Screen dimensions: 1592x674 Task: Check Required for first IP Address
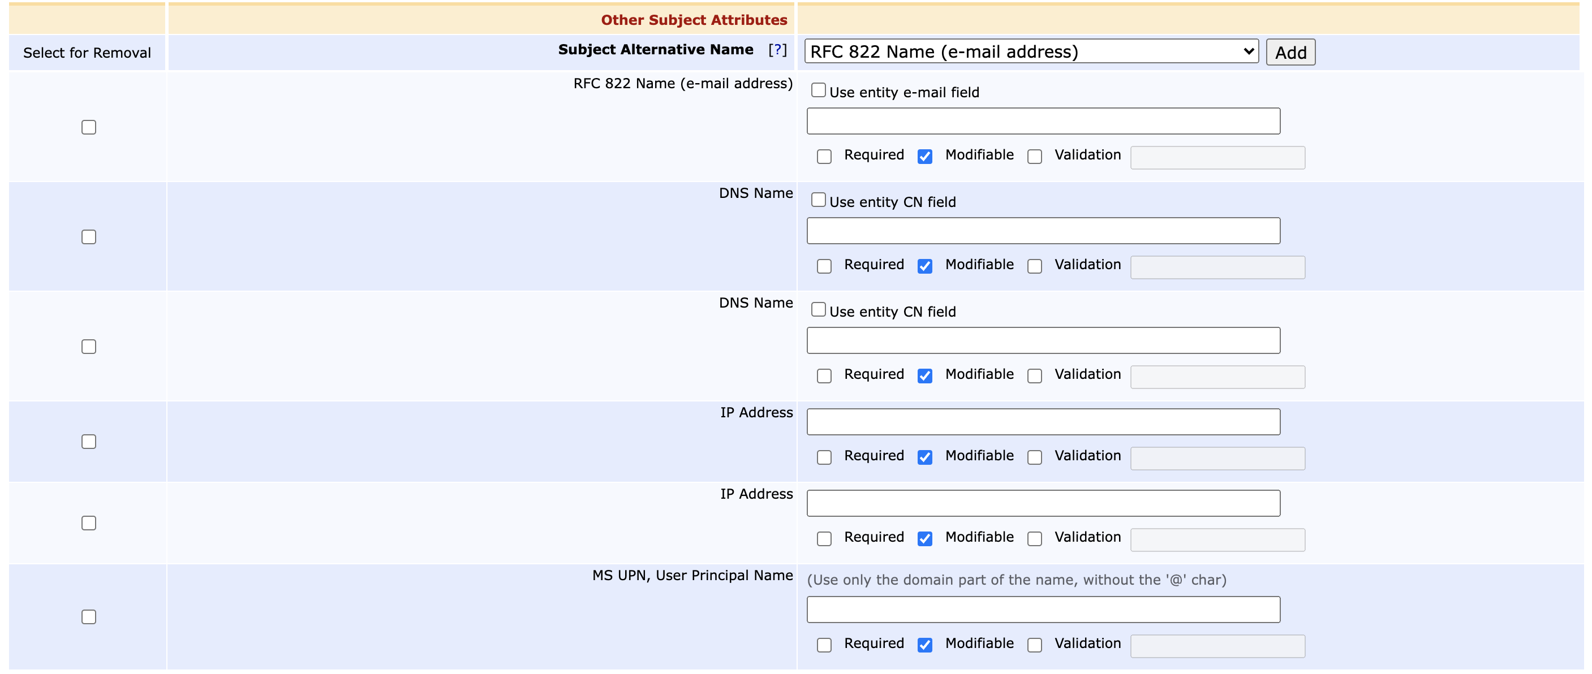coord(824,457)
